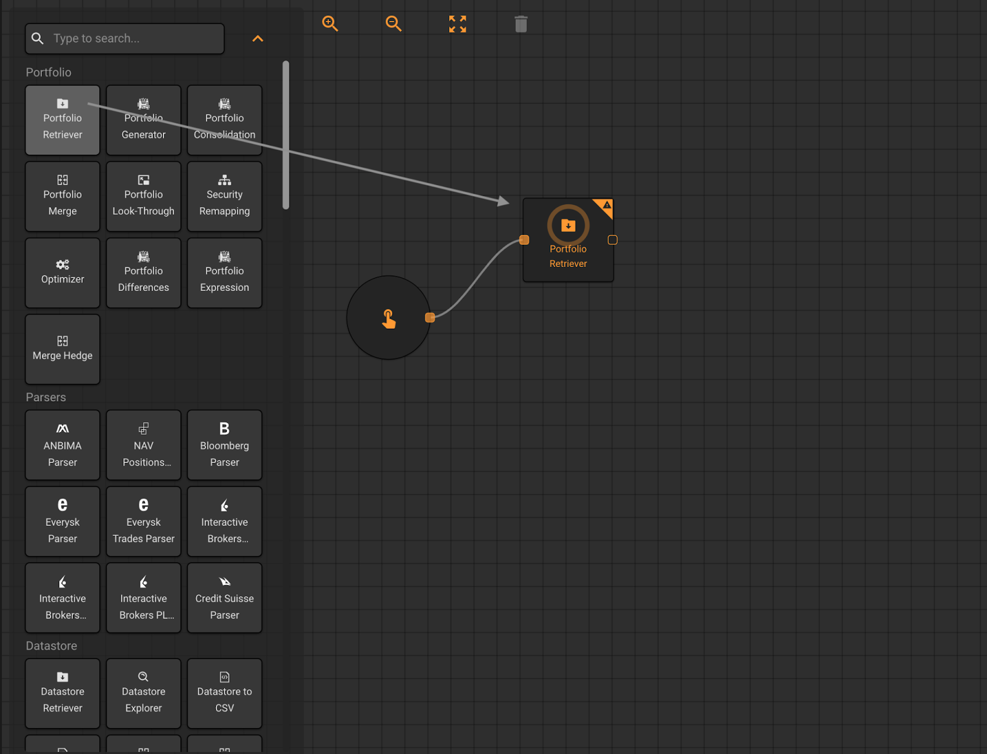
Task: Click the input port of Portfolio Retriever node
Action: pos(524,240)
